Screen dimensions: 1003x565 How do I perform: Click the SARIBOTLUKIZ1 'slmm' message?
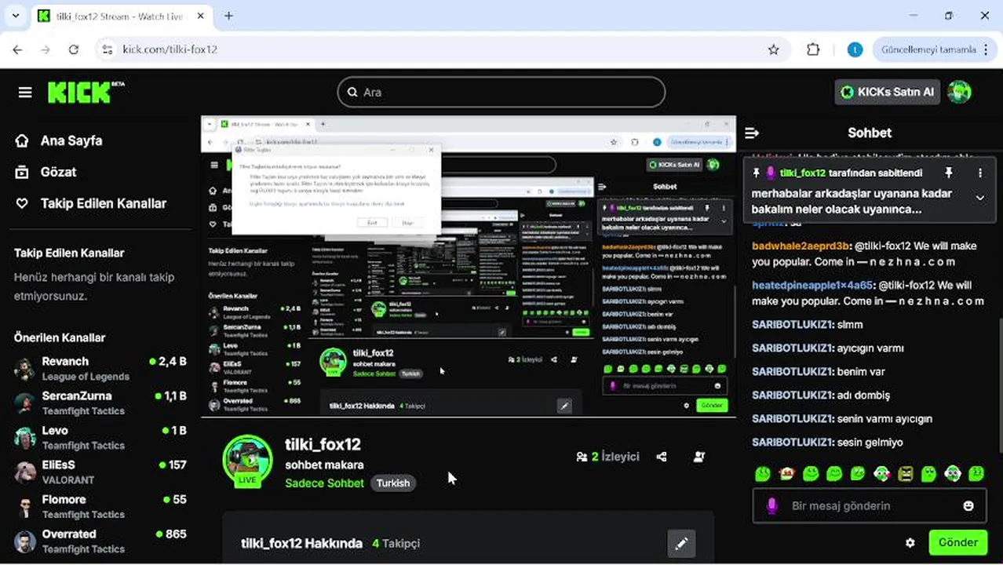[807, 324]
